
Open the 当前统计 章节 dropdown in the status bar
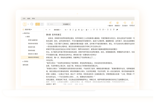pos(52,84)
